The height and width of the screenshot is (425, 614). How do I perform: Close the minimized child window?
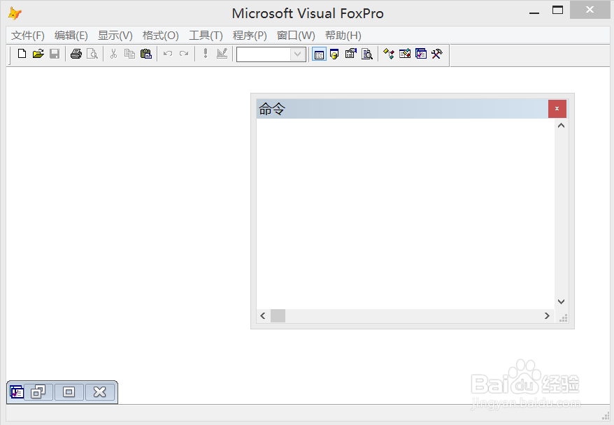100,392
